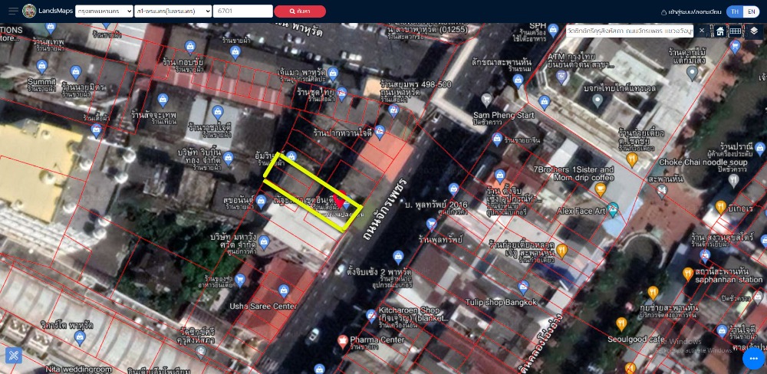Click the บริษัท วิบบุ้น ทอง marker
767x374 pixels.
point(228,159)
